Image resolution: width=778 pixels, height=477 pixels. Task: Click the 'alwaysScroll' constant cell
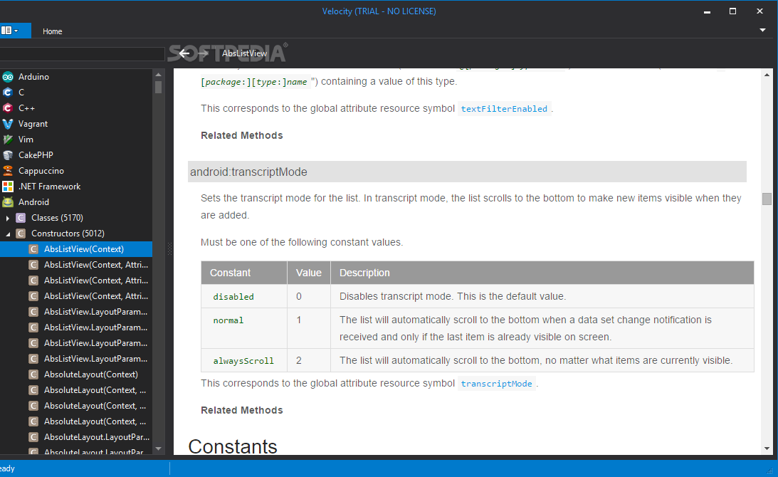tap(243, 360)
